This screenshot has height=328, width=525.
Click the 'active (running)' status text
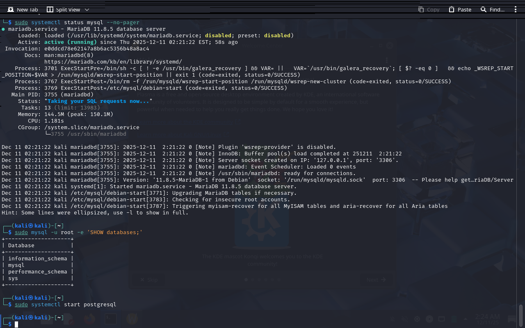click(71, 42)
